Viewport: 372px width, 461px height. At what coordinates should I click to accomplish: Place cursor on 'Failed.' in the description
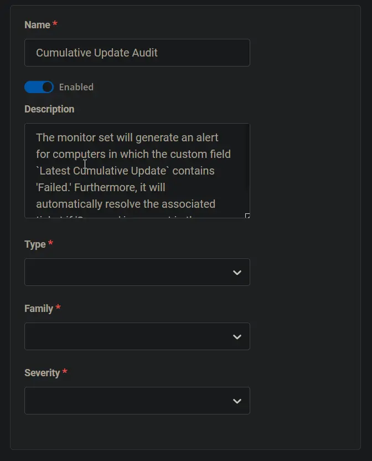[54, 188]
